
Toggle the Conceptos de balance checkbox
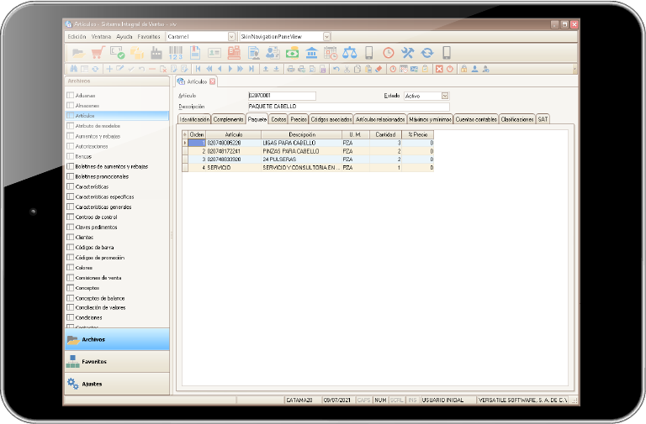[71, 298]
